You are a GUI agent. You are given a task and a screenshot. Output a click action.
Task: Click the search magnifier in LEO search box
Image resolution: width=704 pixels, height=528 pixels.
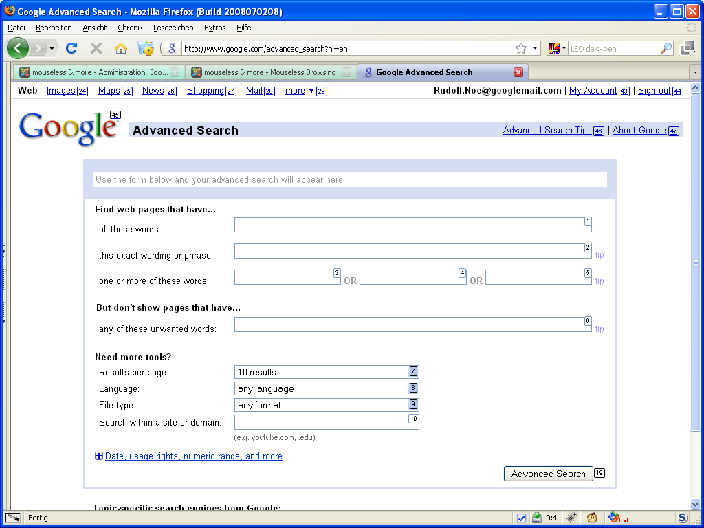pyautogui.click(x=665, y=49)
